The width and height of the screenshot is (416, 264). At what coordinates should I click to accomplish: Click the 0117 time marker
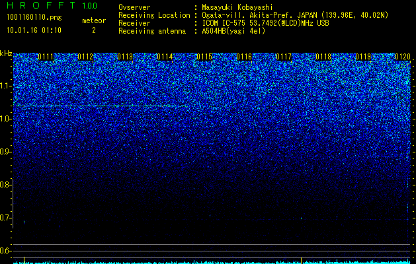point(284,57)
